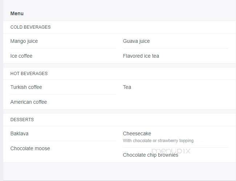Click the word juice in Guava juice
This screenshot has height=181, width=236.
click(145, 41)
